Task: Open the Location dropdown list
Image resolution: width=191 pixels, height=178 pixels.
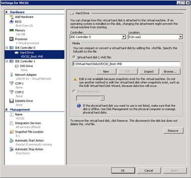Action: coord(180,37)
